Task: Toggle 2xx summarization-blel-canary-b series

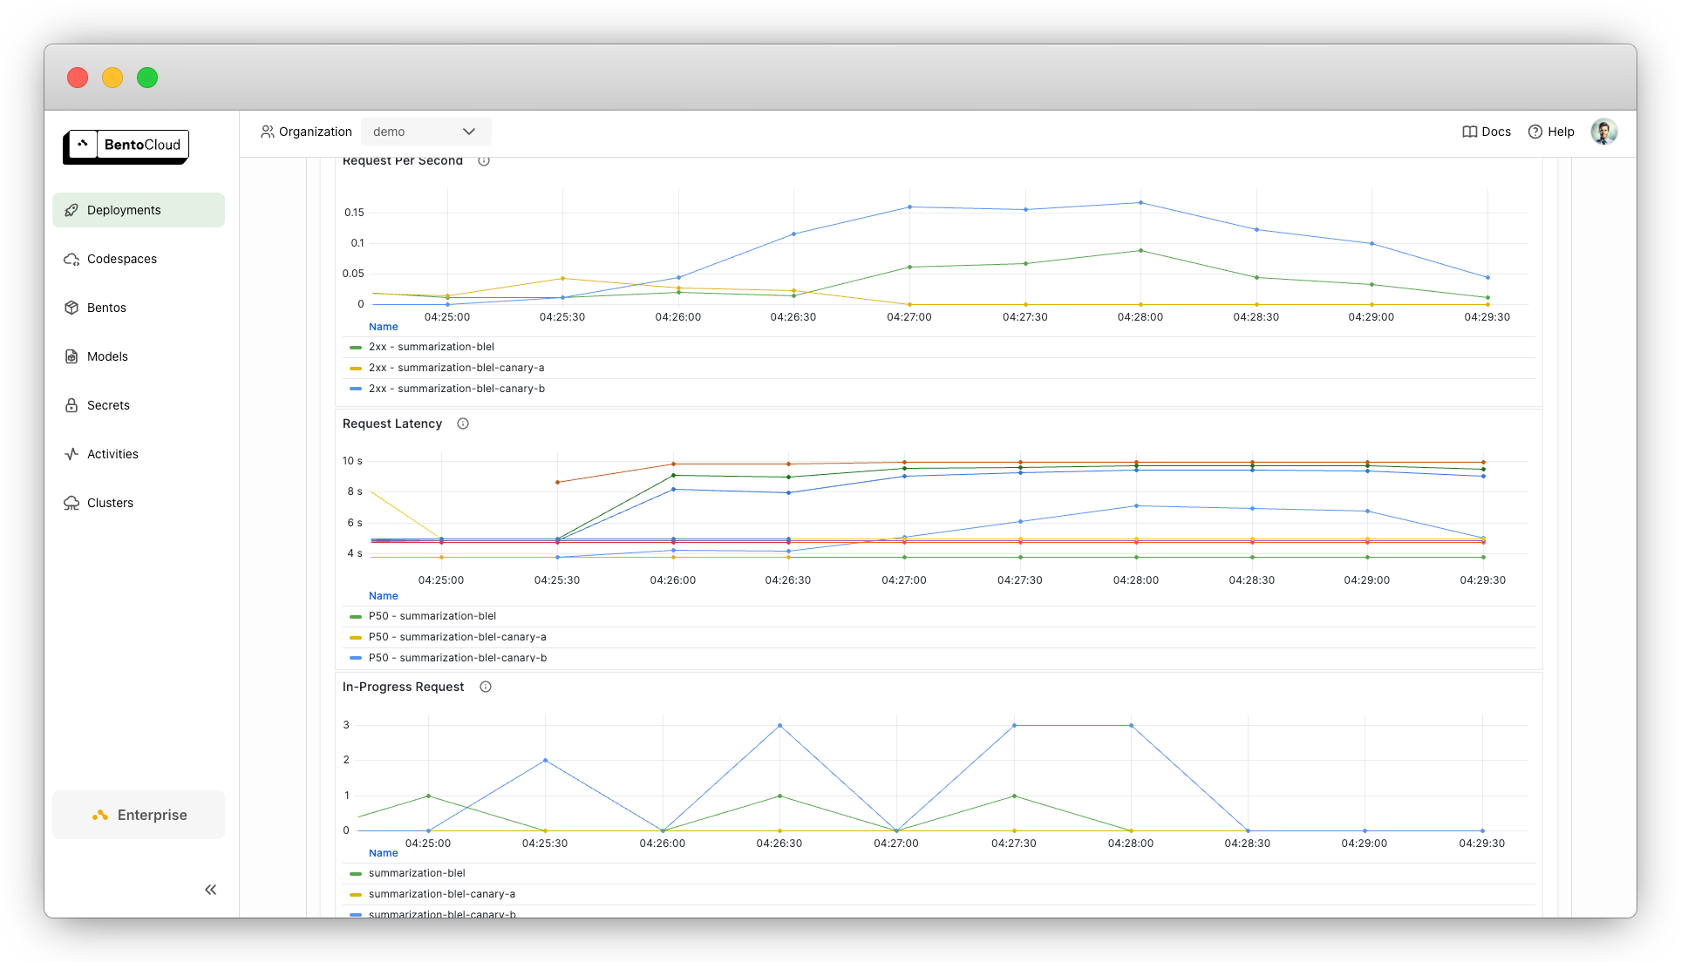Action: tap(456, 389)
